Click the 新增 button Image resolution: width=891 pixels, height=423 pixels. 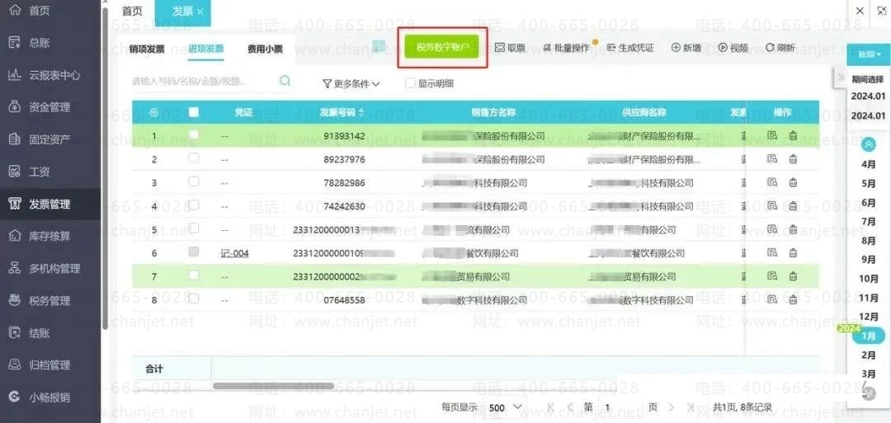pyautogui.click(x=686, y=49)
